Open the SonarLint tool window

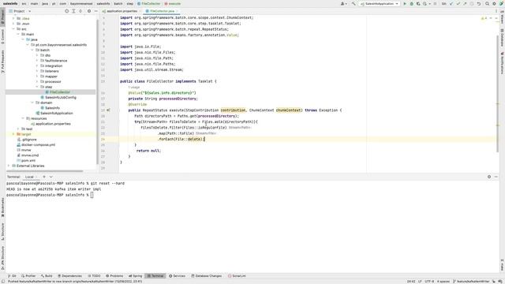(237, 276)
